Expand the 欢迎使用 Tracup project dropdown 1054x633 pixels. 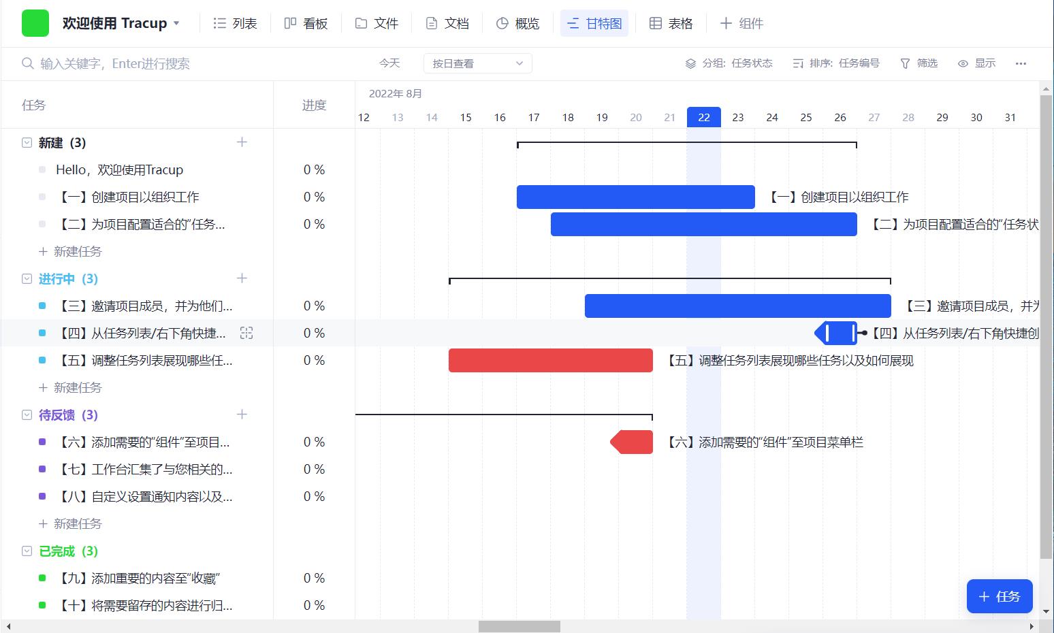coord(176,23)
